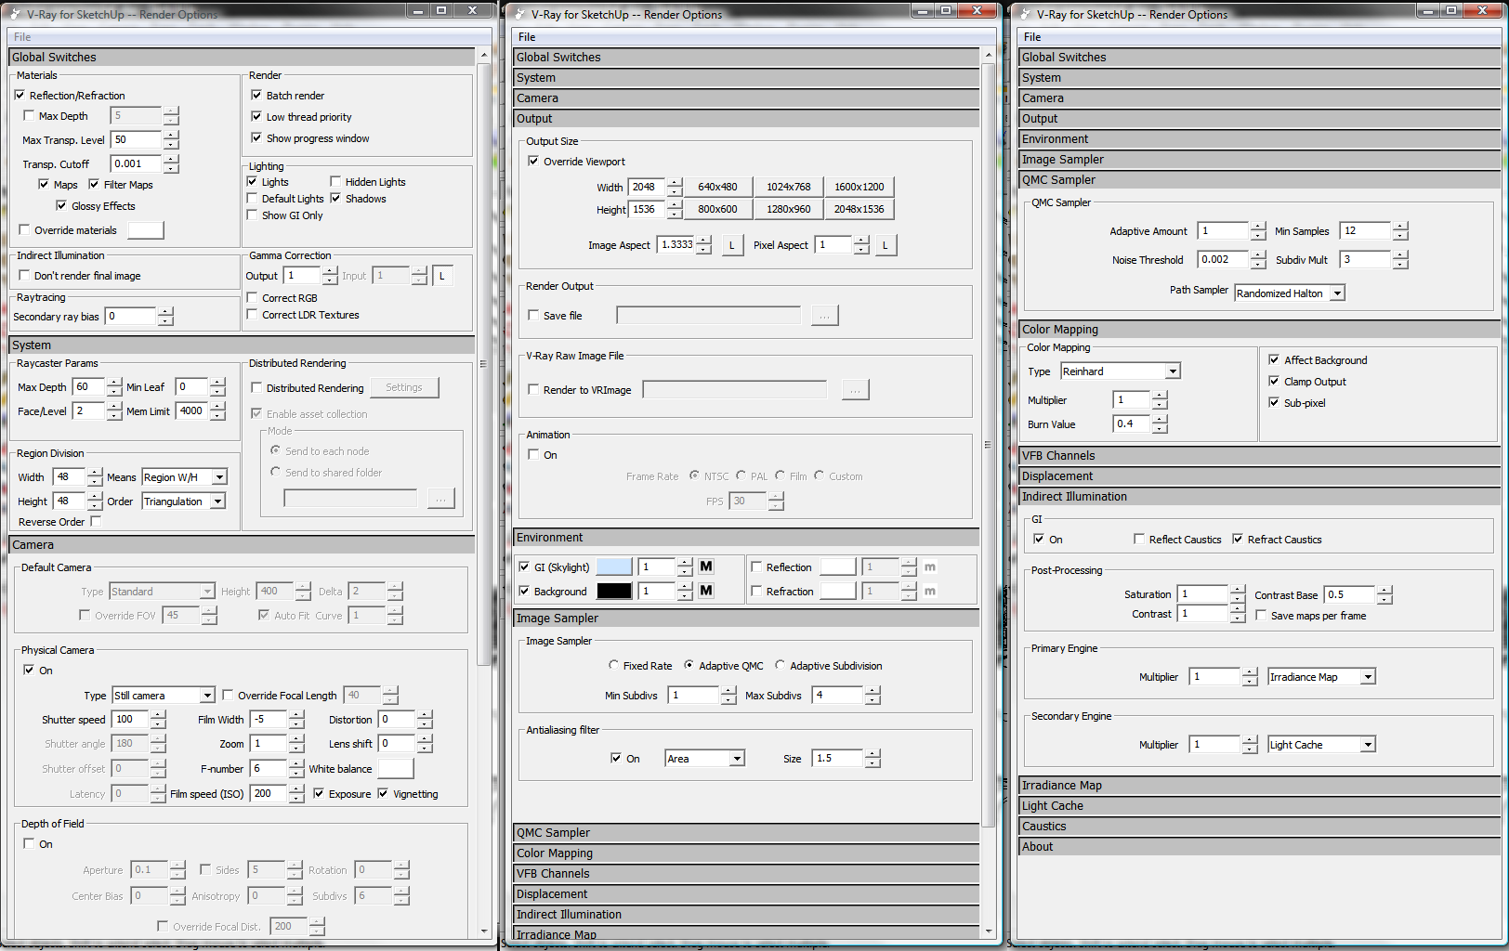This screenshot has width=1509, height=951.
Task: Open File menu in middle window
Action: click(527, 37)
